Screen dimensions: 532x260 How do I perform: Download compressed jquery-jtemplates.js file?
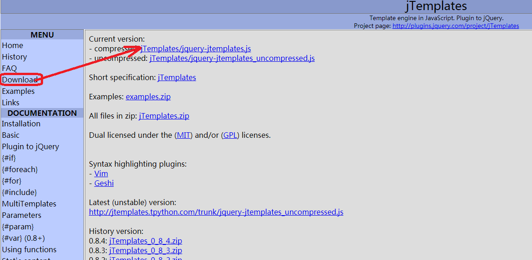[x=196, y=49]
